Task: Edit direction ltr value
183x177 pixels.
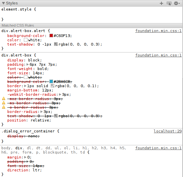Action: pyautogui.click(x=36, y=170)
